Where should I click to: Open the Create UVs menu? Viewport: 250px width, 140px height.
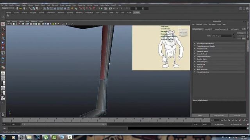tap(81, 5)
